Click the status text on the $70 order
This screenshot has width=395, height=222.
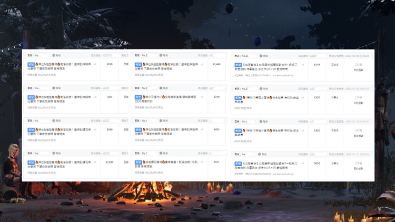click(125, 97)
